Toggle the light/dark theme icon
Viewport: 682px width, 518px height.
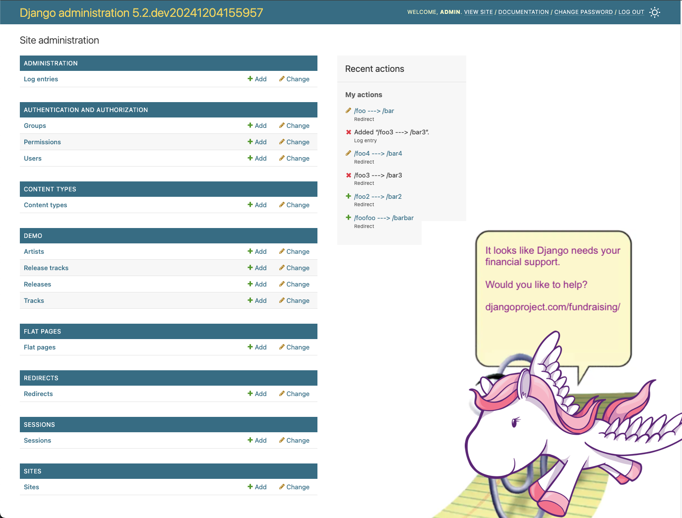click(655, 12)
